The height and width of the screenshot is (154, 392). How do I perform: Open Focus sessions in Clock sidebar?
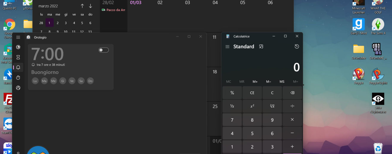point(18,47)
